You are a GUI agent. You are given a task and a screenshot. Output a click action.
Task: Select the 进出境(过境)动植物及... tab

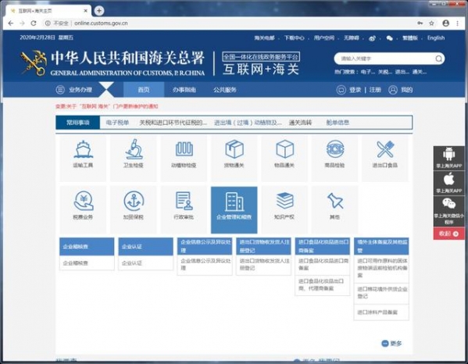pyautogui.click(x=248, y=123)
